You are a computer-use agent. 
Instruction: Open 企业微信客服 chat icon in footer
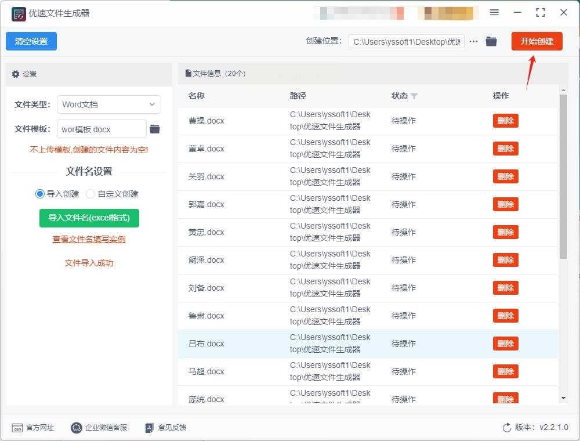pyautogui.click(x=76, y=428)
